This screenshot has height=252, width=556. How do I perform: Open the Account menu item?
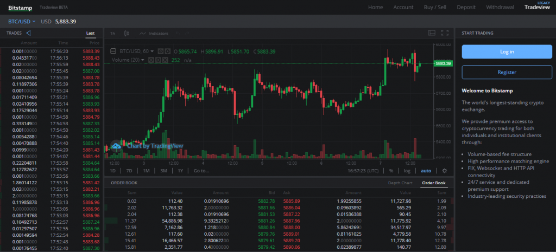click(x=403, y=7)
